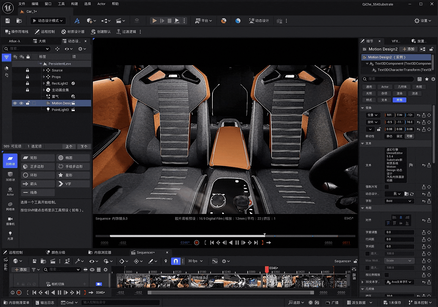Open the Build (构建) menu
438x307 pixels.
(x=74, y=4)
